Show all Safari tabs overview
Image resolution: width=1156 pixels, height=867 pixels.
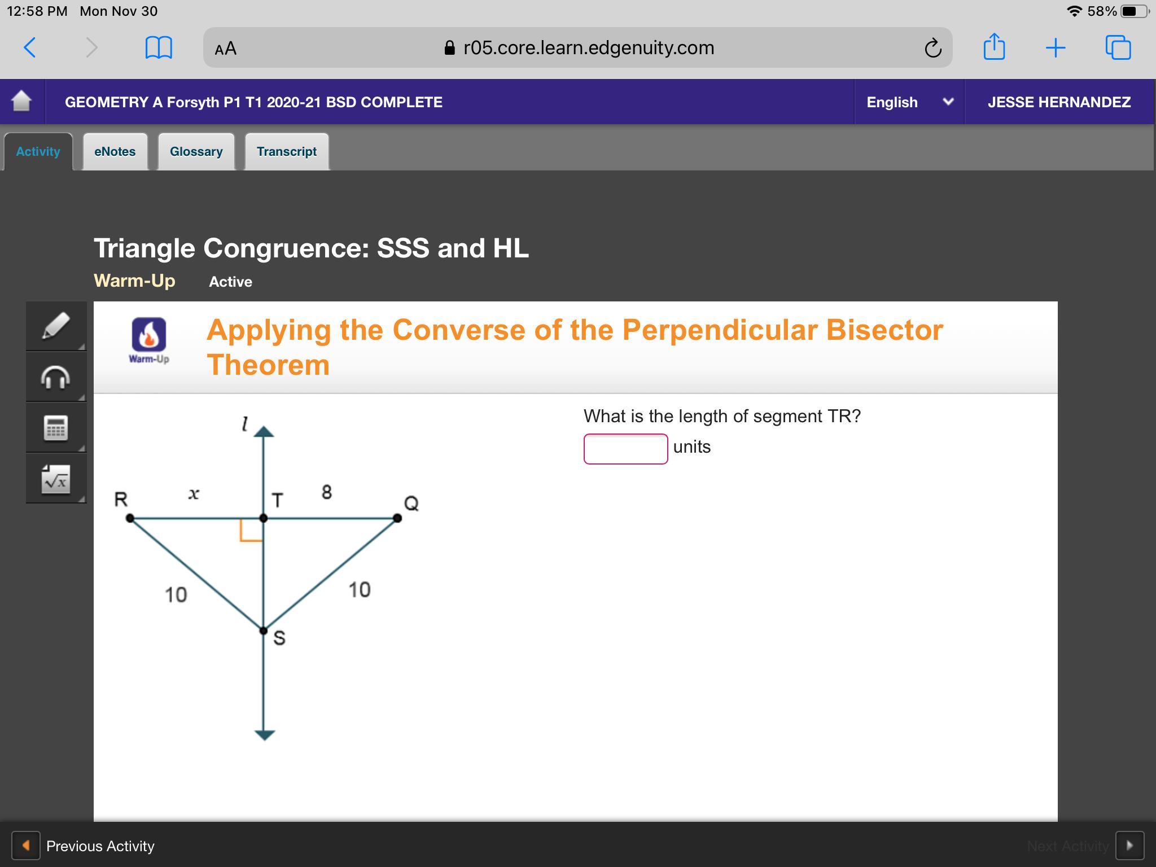pyautogui.click(x=1118, y=47)
